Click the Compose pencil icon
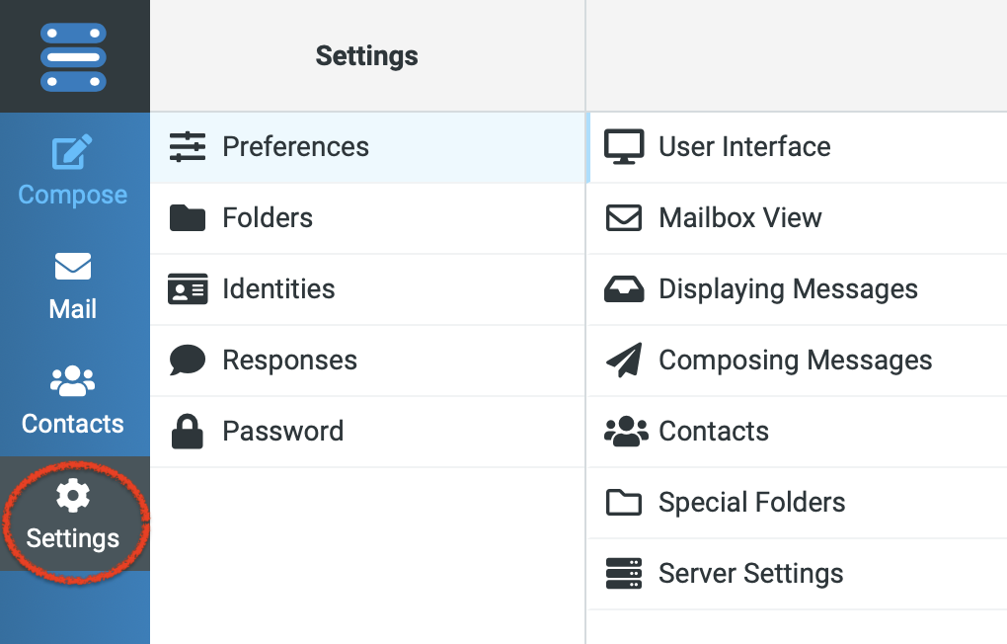Viewport: 1007px width, 644px height. tap(72, 152)
